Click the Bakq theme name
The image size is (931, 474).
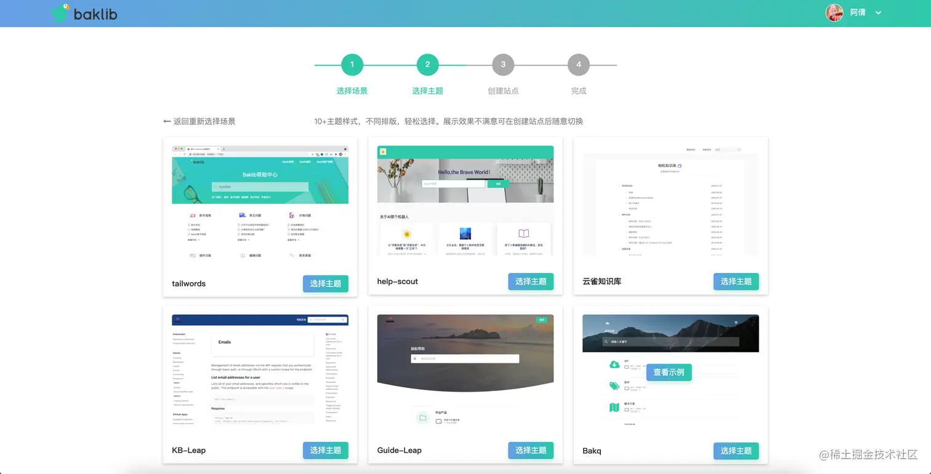[x=592, y=451]
